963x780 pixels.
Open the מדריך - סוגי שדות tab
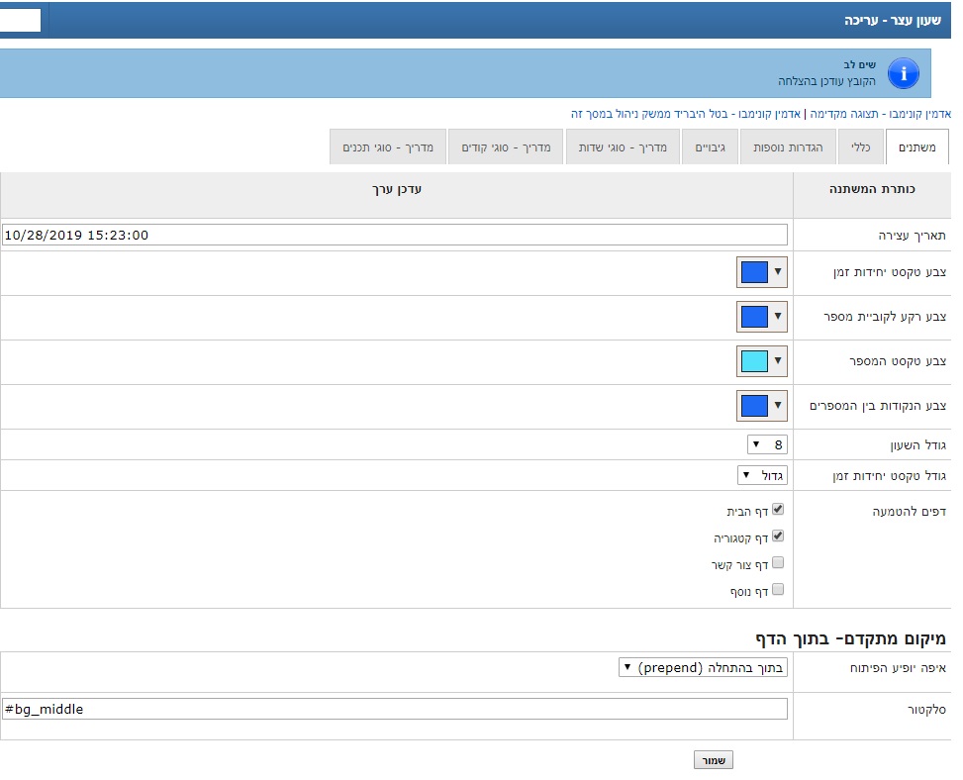tap(623, 146)
